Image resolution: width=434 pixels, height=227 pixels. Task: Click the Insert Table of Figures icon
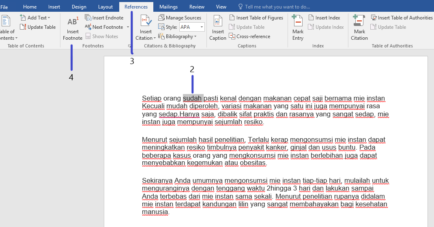232,18
